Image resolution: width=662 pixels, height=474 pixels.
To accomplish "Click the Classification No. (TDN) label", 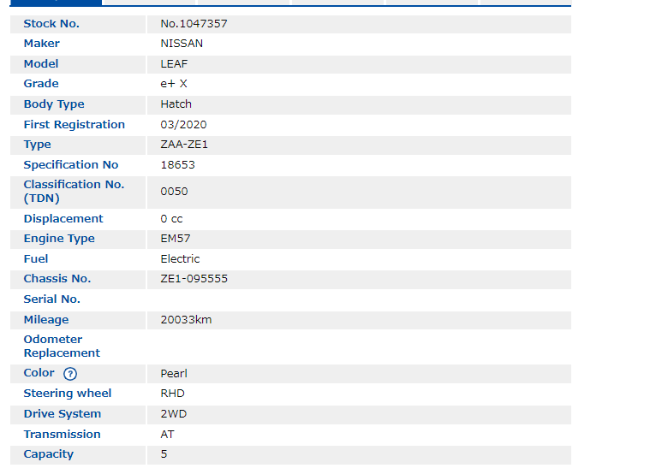I will click(x=74, y=192).
